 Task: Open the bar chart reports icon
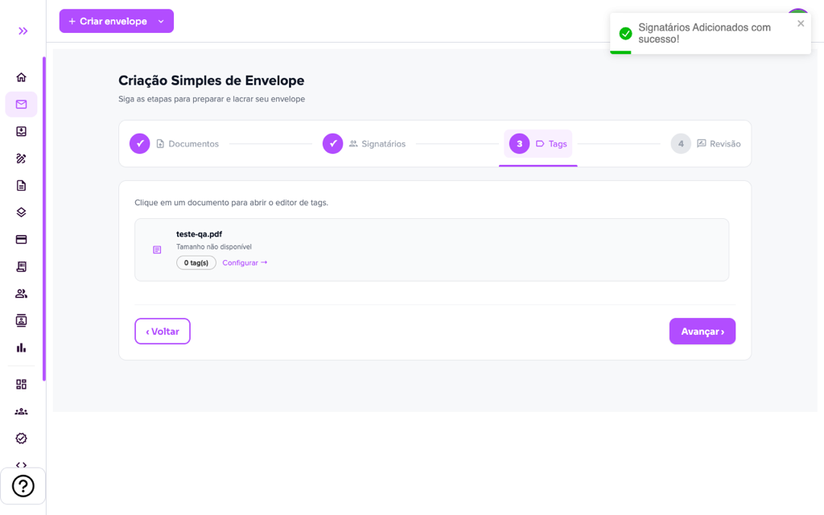(21, 348)
